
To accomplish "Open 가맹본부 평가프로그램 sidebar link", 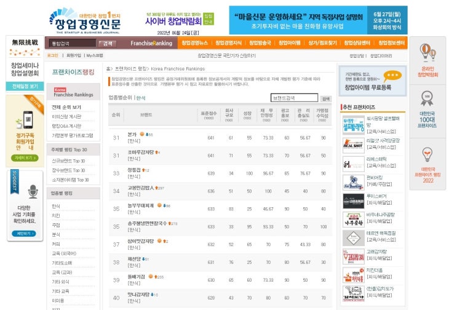I will 73,135.
